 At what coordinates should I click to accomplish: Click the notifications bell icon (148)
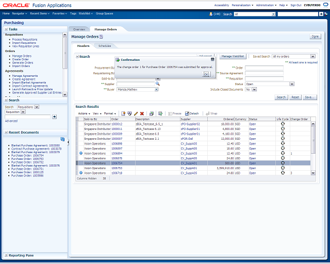(x=211, y=14)
